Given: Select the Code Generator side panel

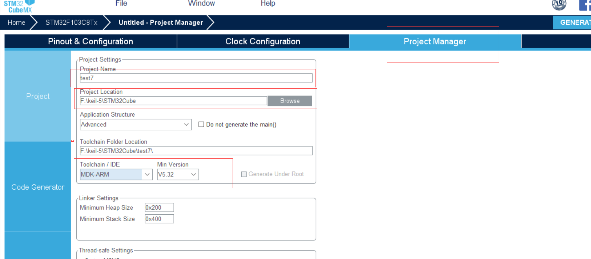Looking at the screenshot, I should [38, 187].
